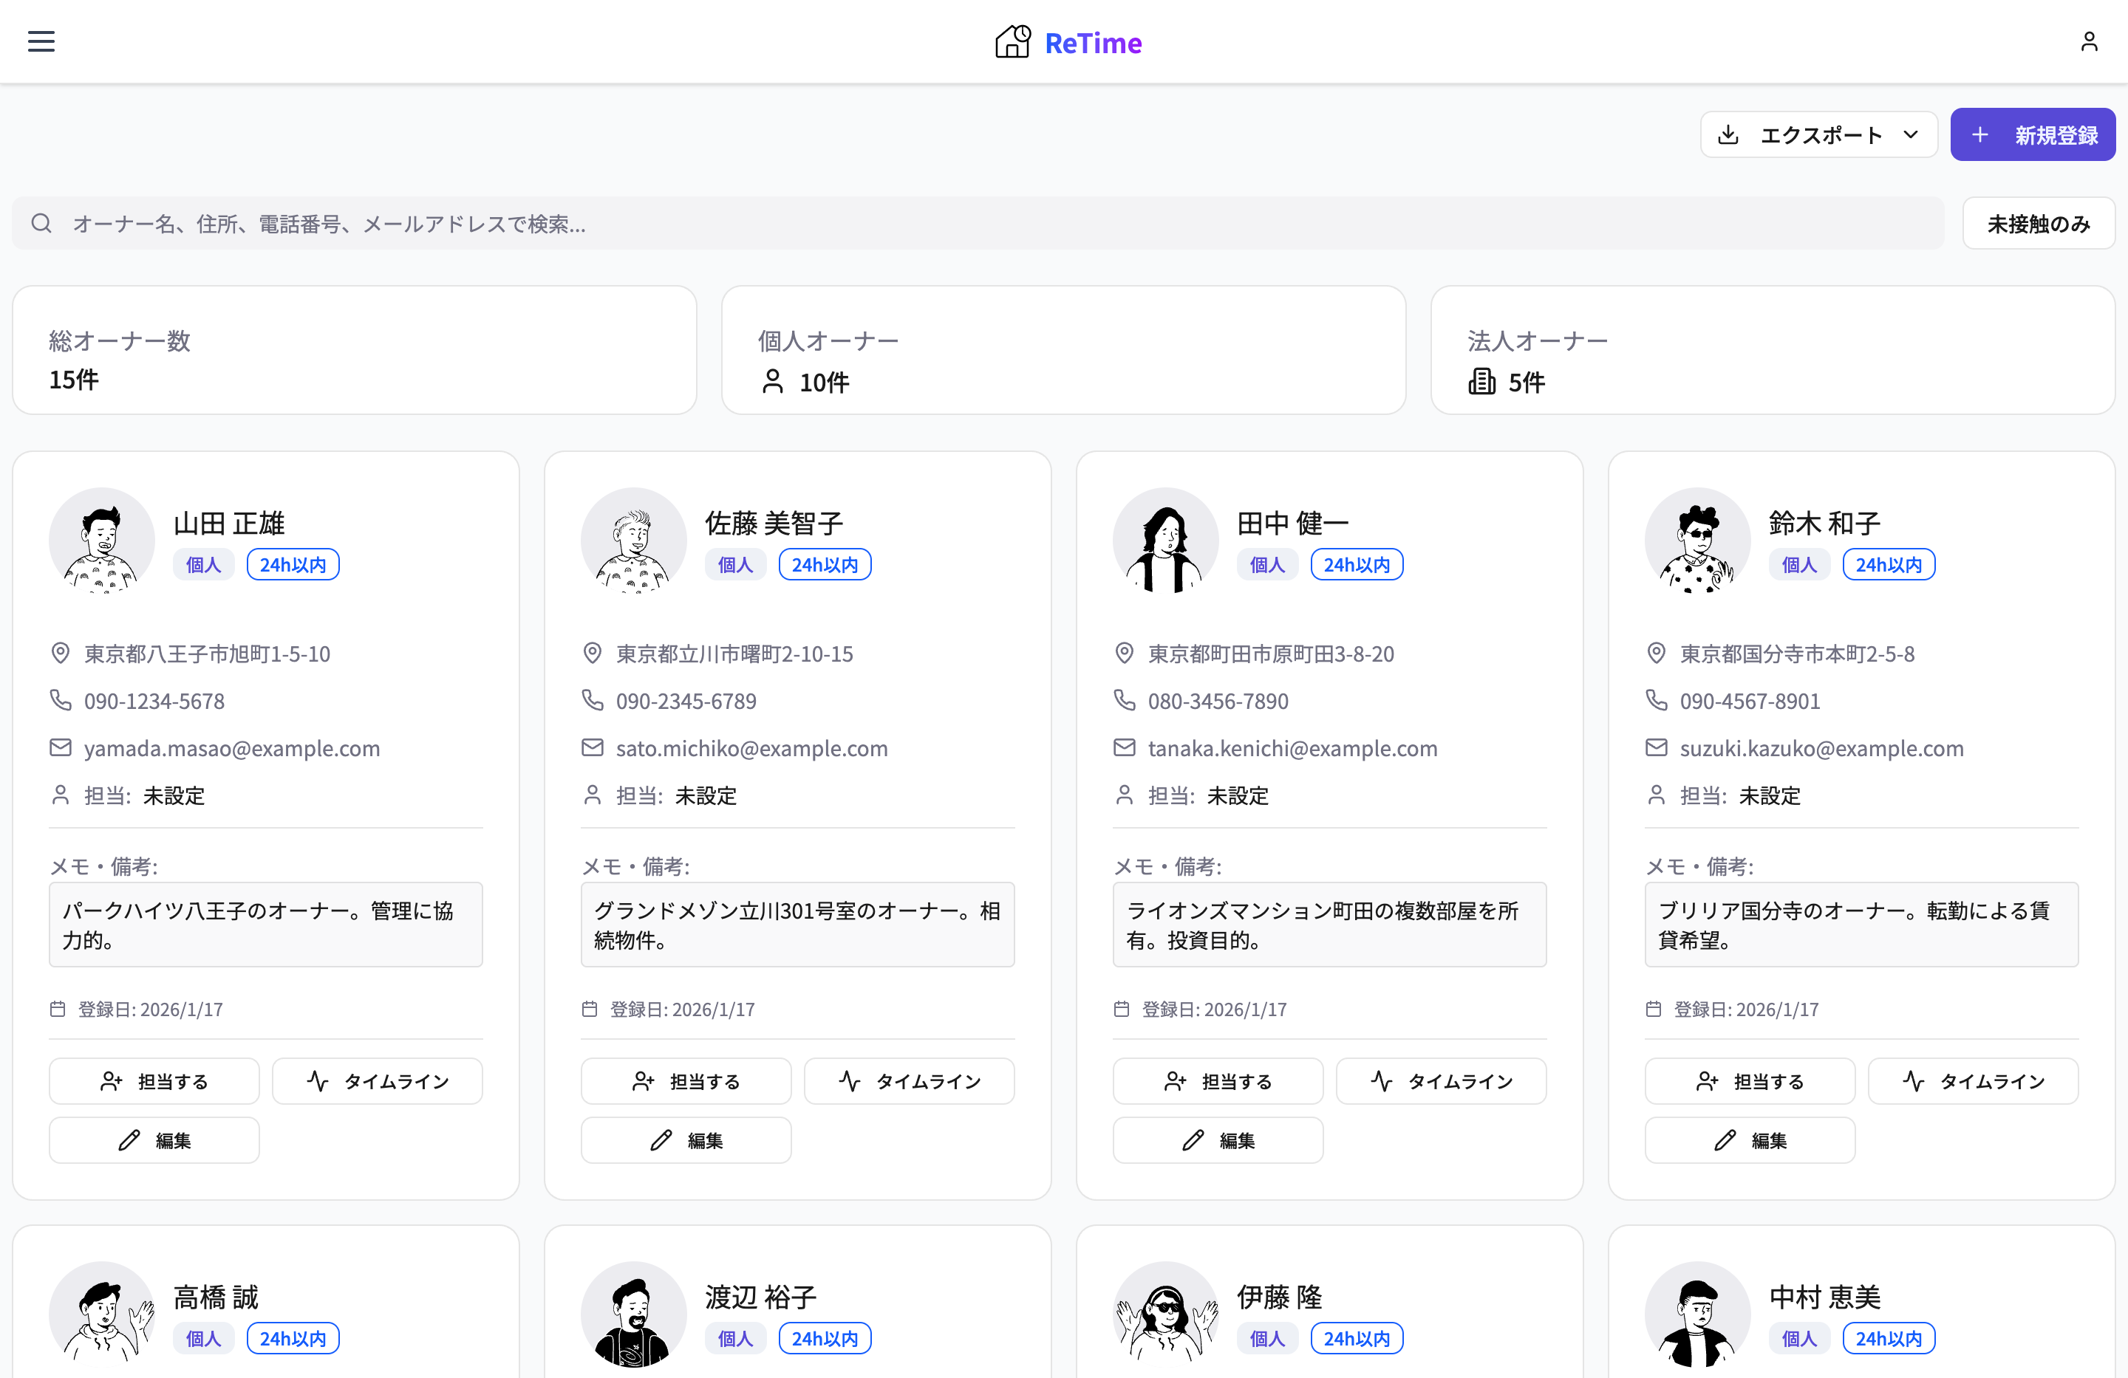Click the 24h以内 badge on 高橋 誠's card
The image size is (2128, 1378).
pyautogui.click(x=293, y=1338)
